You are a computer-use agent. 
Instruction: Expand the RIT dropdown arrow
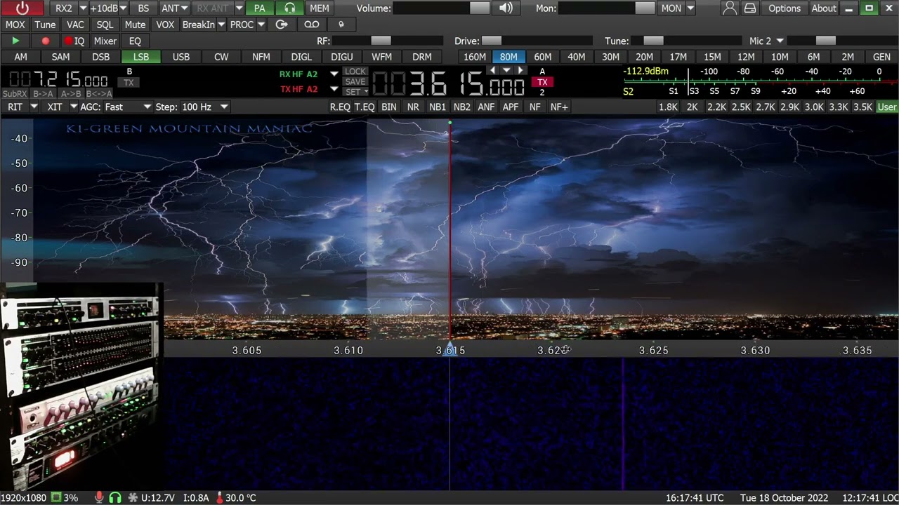(33, 107)
